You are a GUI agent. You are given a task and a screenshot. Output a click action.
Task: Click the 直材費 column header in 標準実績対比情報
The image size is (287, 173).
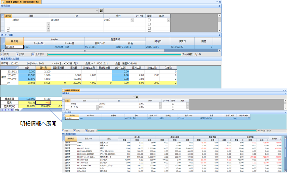(x=43, y=68)
